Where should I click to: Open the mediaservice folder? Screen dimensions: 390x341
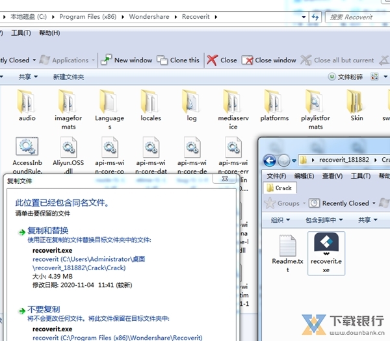(233, 109)
